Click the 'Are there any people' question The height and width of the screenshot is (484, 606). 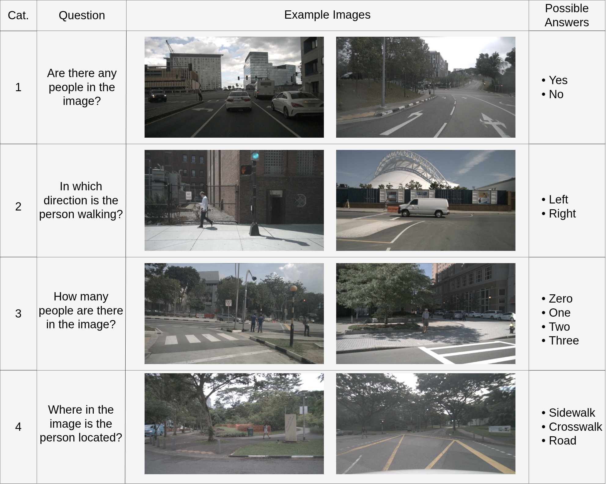(x=82, y=87)
